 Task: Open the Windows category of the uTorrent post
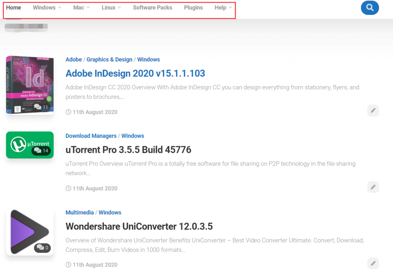click(133, 136)
